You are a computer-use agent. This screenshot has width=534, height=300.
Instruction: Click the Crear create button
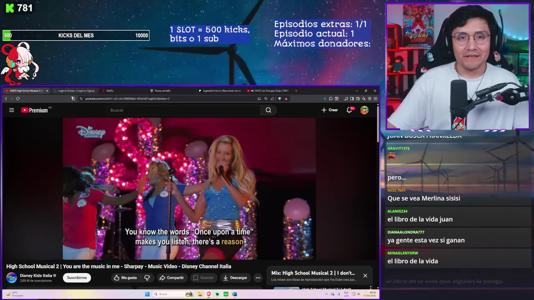click(330, 110)
